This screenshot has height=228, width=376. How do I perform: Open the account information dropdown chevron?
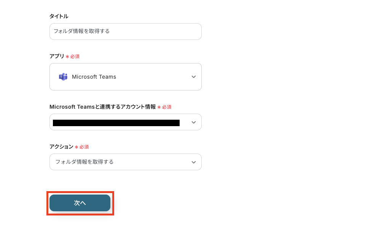(x=194, y=122)
